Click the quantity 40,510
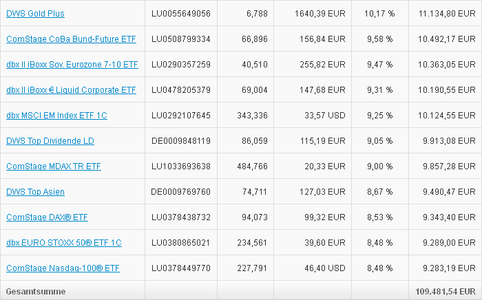 pyautogui.click(x=255, y=65)
